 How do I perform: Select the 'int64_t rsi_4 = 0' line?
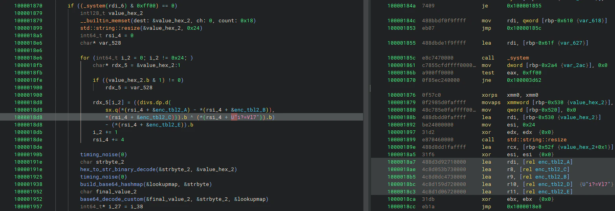click(x=107, y=35)
